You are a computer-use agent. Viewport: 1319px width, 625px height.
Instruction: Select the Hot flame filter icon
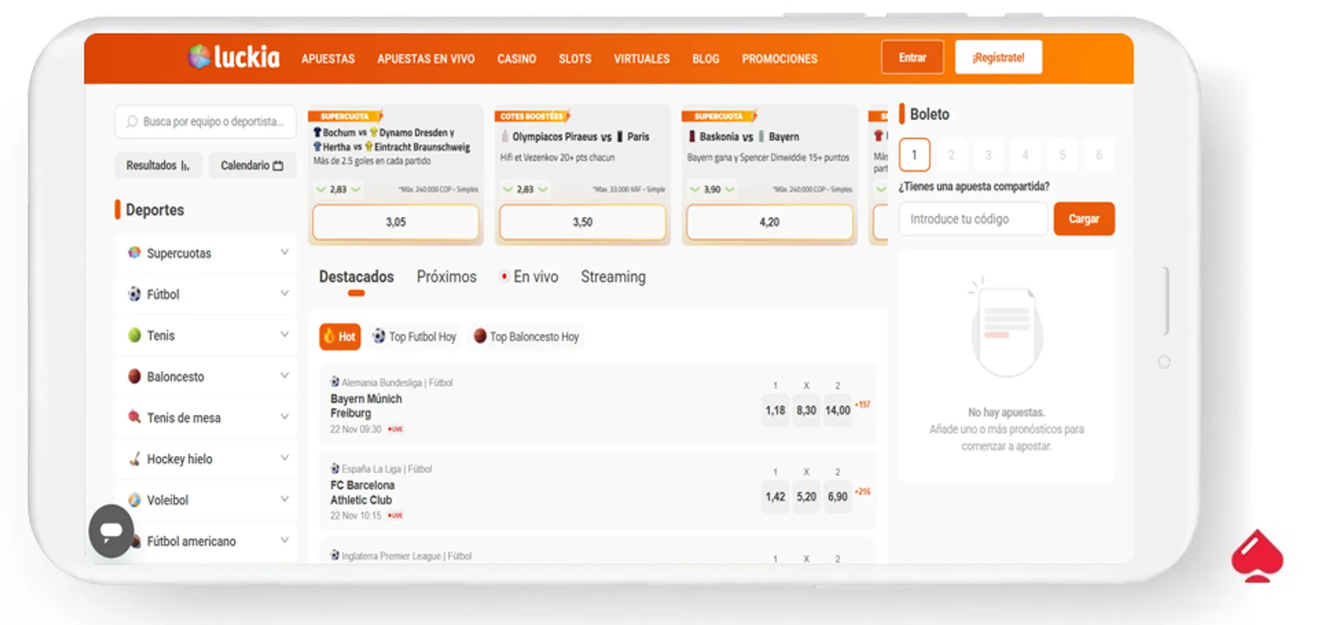(x=330, y=337)
